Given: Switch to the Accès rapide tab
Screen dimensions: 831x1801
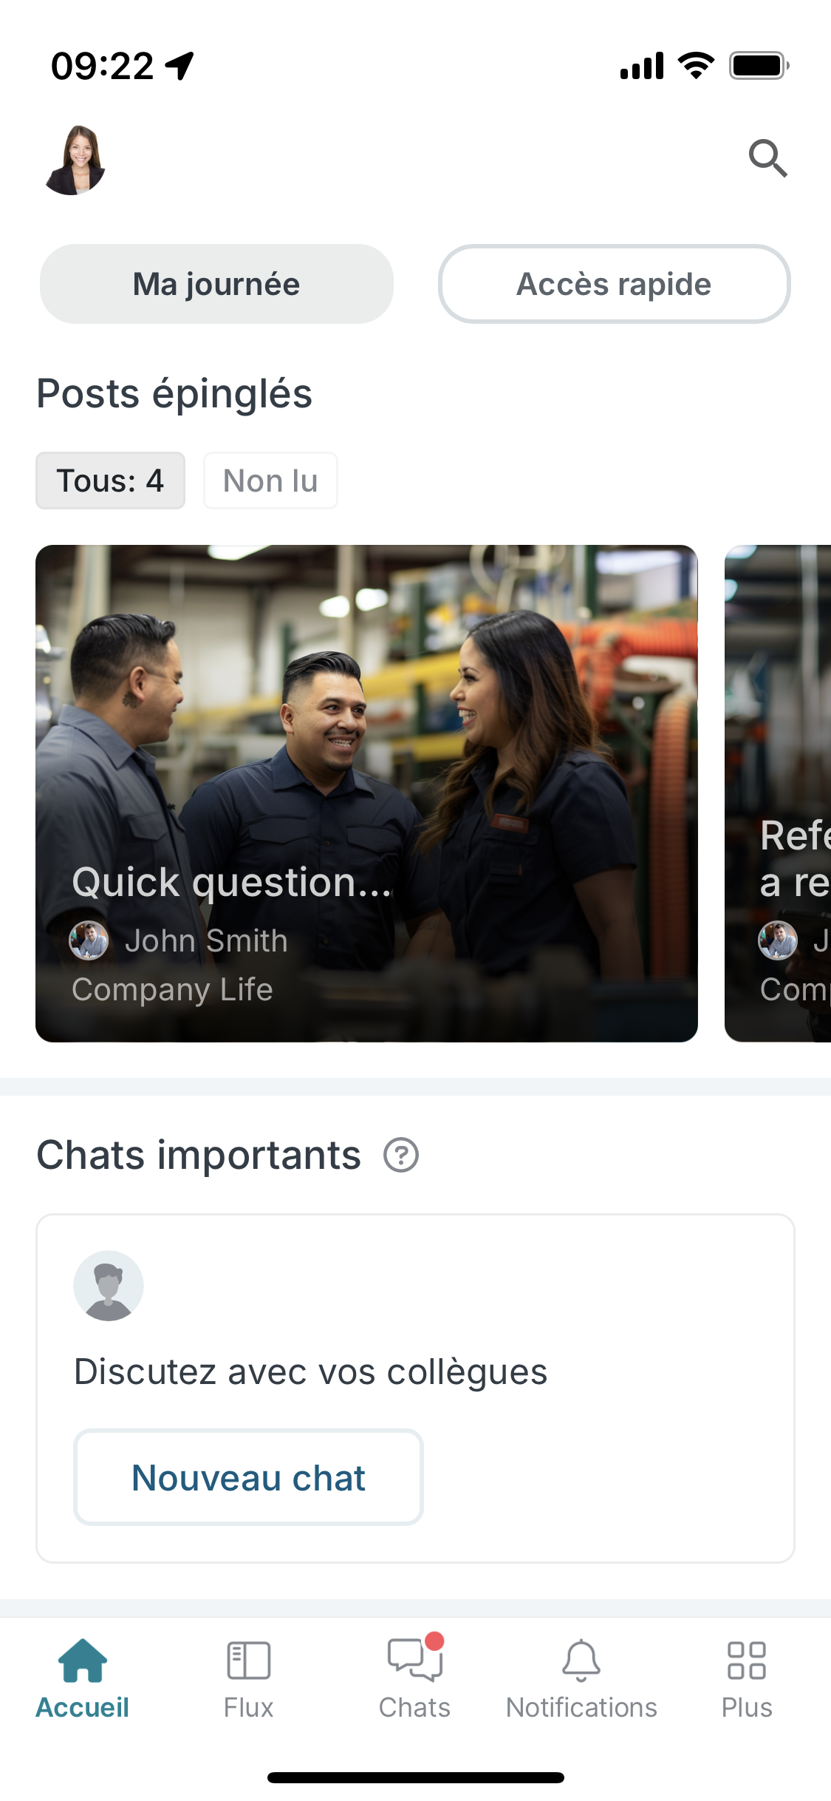Looking at the screenshot, I should [x=614, y=284].
